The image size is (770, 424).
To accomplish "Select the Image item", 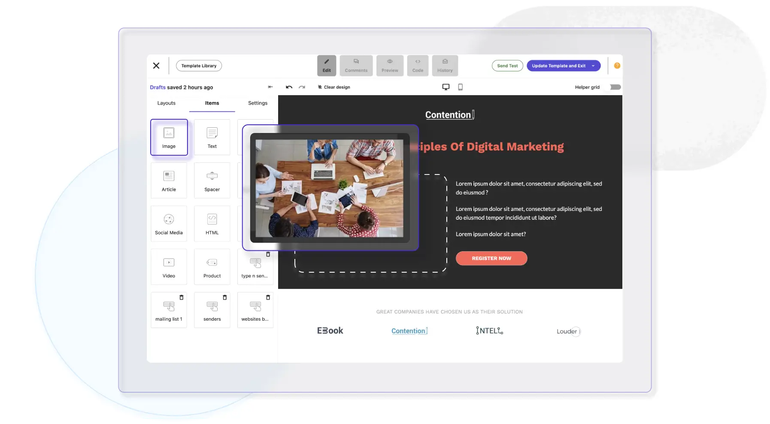I will tap(169, 137).
